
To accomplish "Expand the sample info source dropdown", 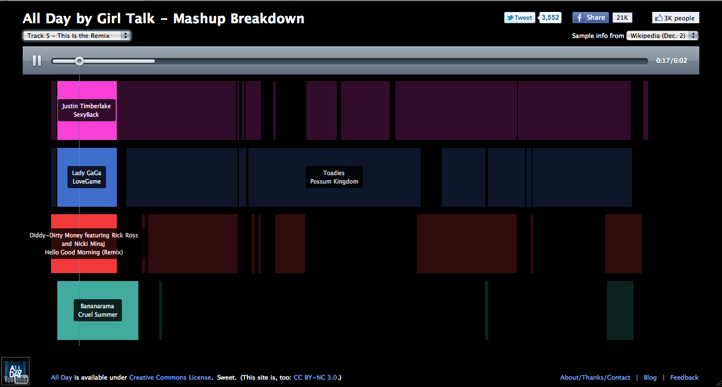I will click(662, 36).
